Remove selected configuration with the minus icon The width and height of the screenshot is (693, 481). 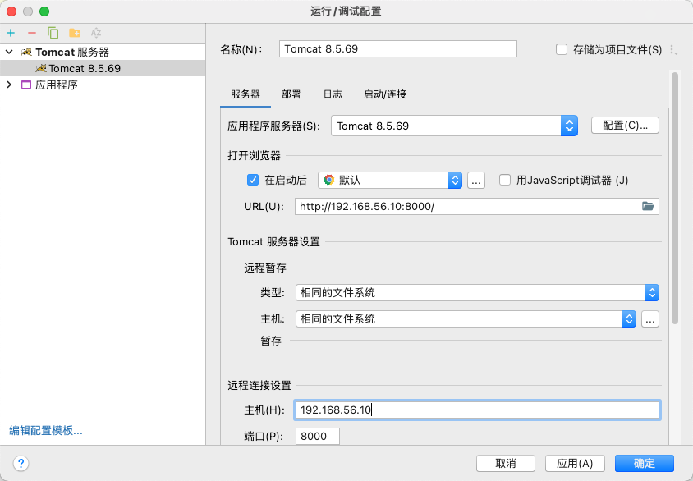32,33
